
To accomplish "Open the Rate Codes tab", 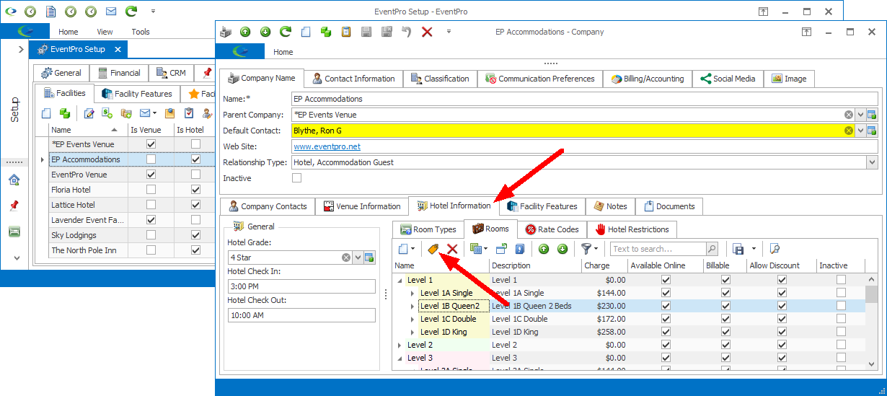I will (x=551, y=229).
